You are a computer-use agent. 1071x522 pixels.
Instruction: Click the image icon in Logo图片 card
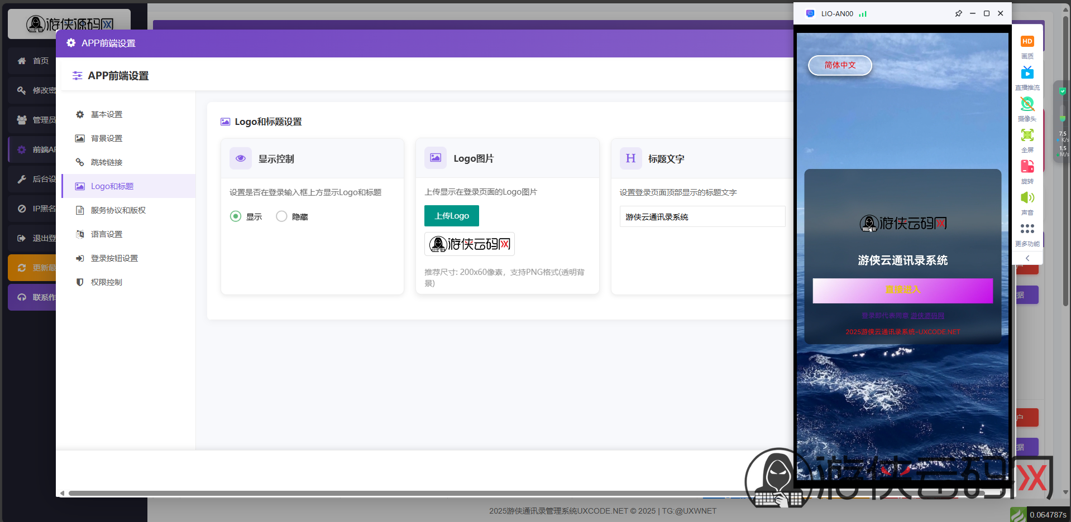pyautogui.click(x=436, y=158)
